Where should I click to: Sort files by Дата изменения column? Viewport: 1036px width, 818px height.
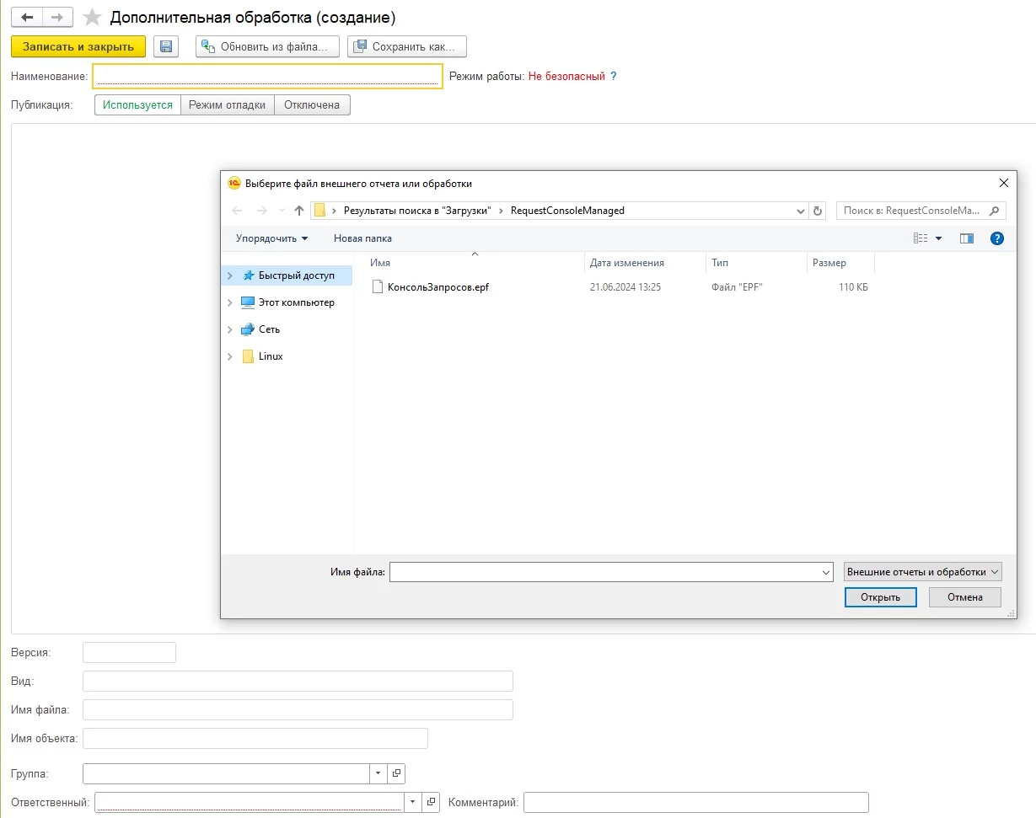coord(645,263)
